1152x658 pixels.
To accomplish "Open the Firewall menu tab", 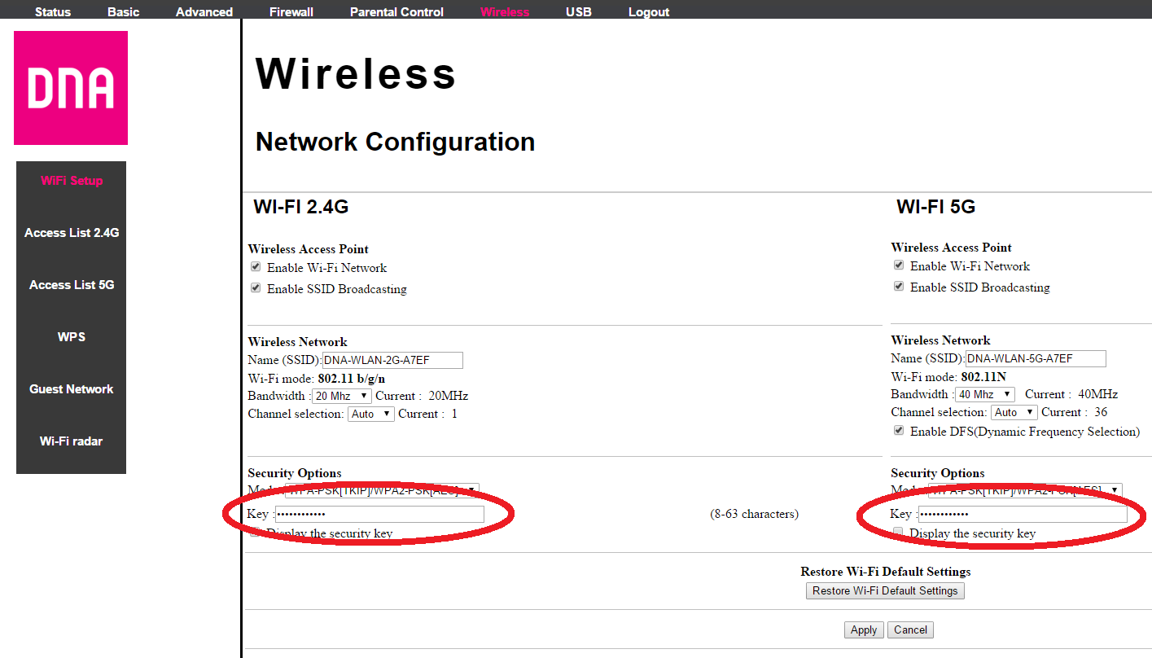I will (291, 11).
